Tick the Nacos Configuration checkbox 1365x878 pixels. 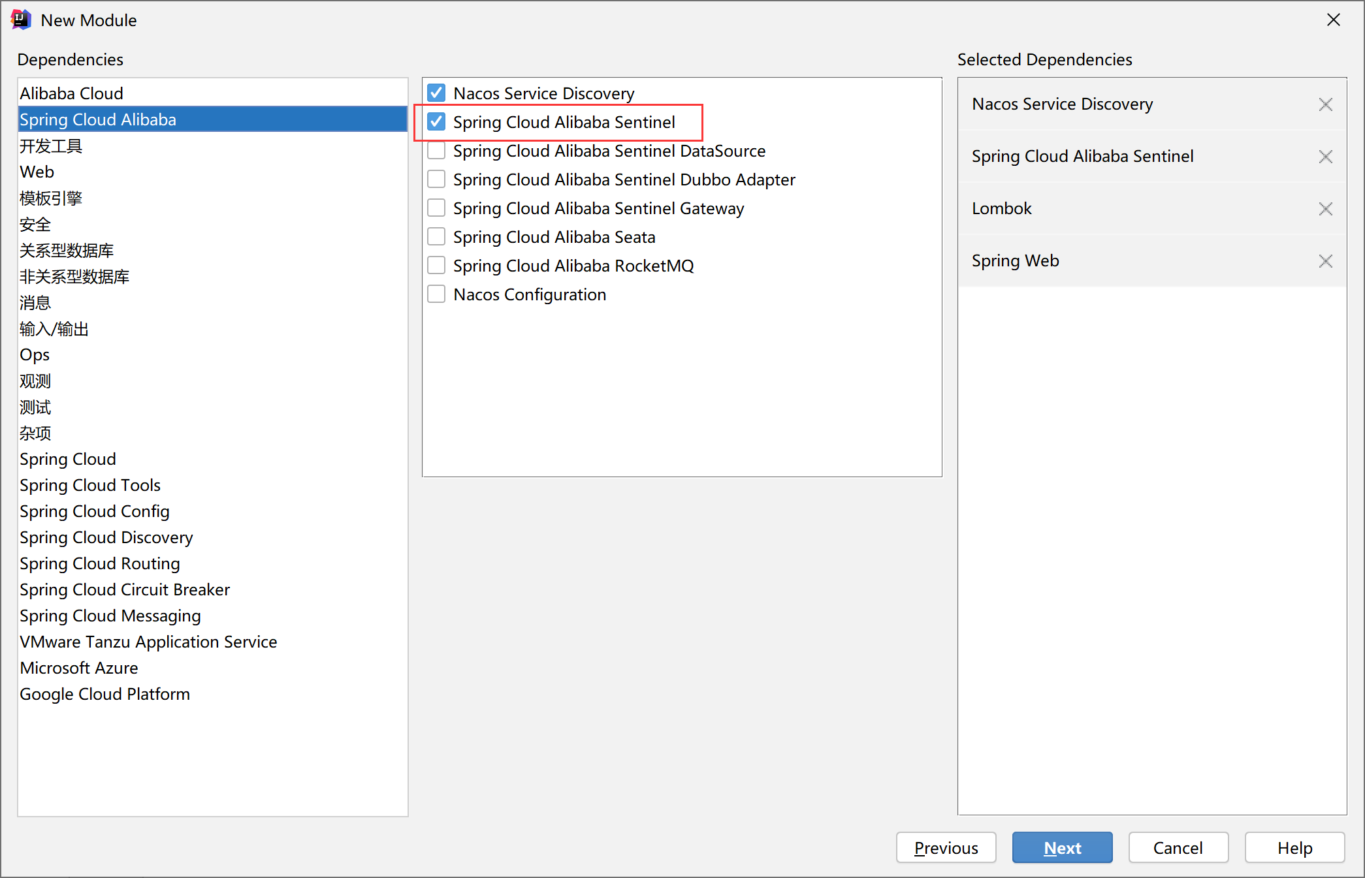pyautogui.click(x=436, y=294)
